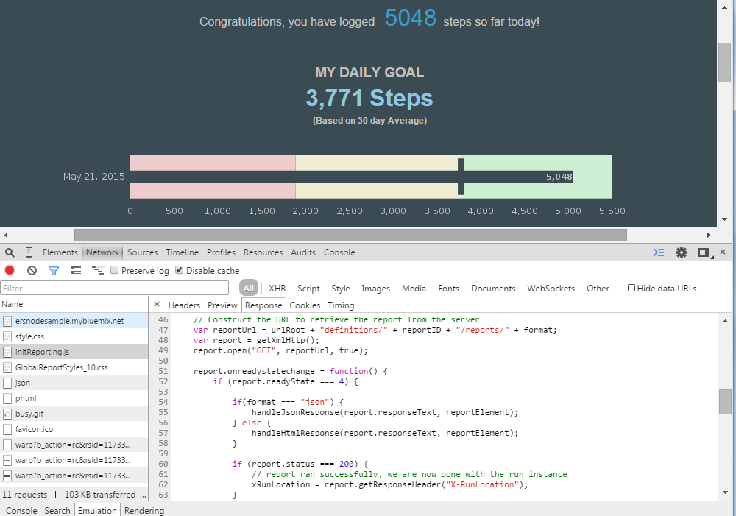This screenshot has width=736, height=516.
Task: Check Hide data URLs option
Action: [631, 288]
